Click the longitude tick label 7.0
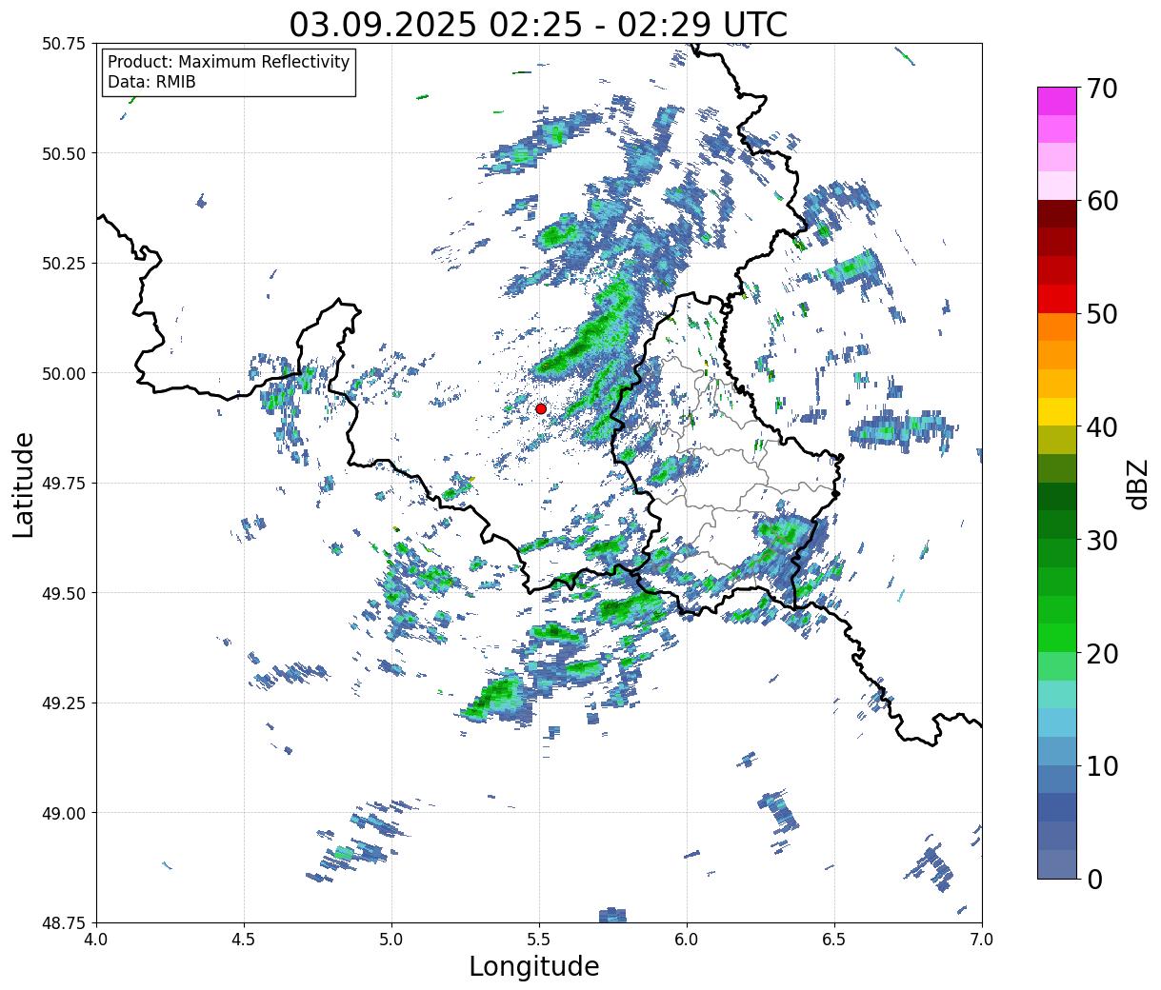Viewport: 1161px width, 990px height. click(982, 940)
